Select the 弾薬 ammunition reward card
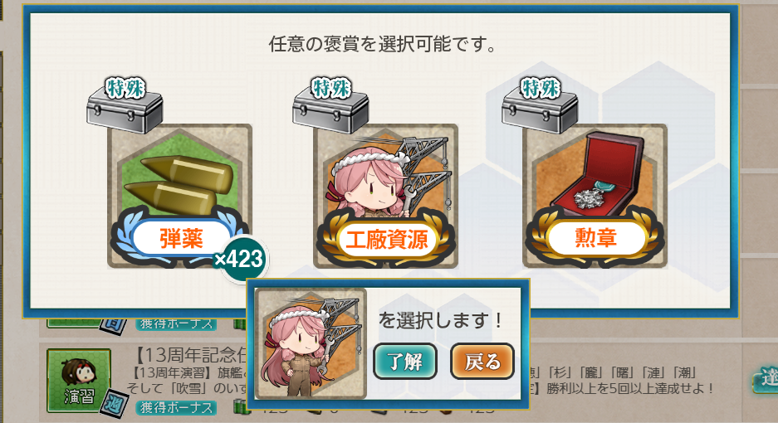Screen dimensions: 778x423 click(x=179, y=196)
